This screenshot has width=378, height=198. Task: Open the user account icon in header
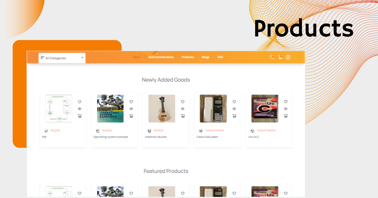tap(288, 57)
